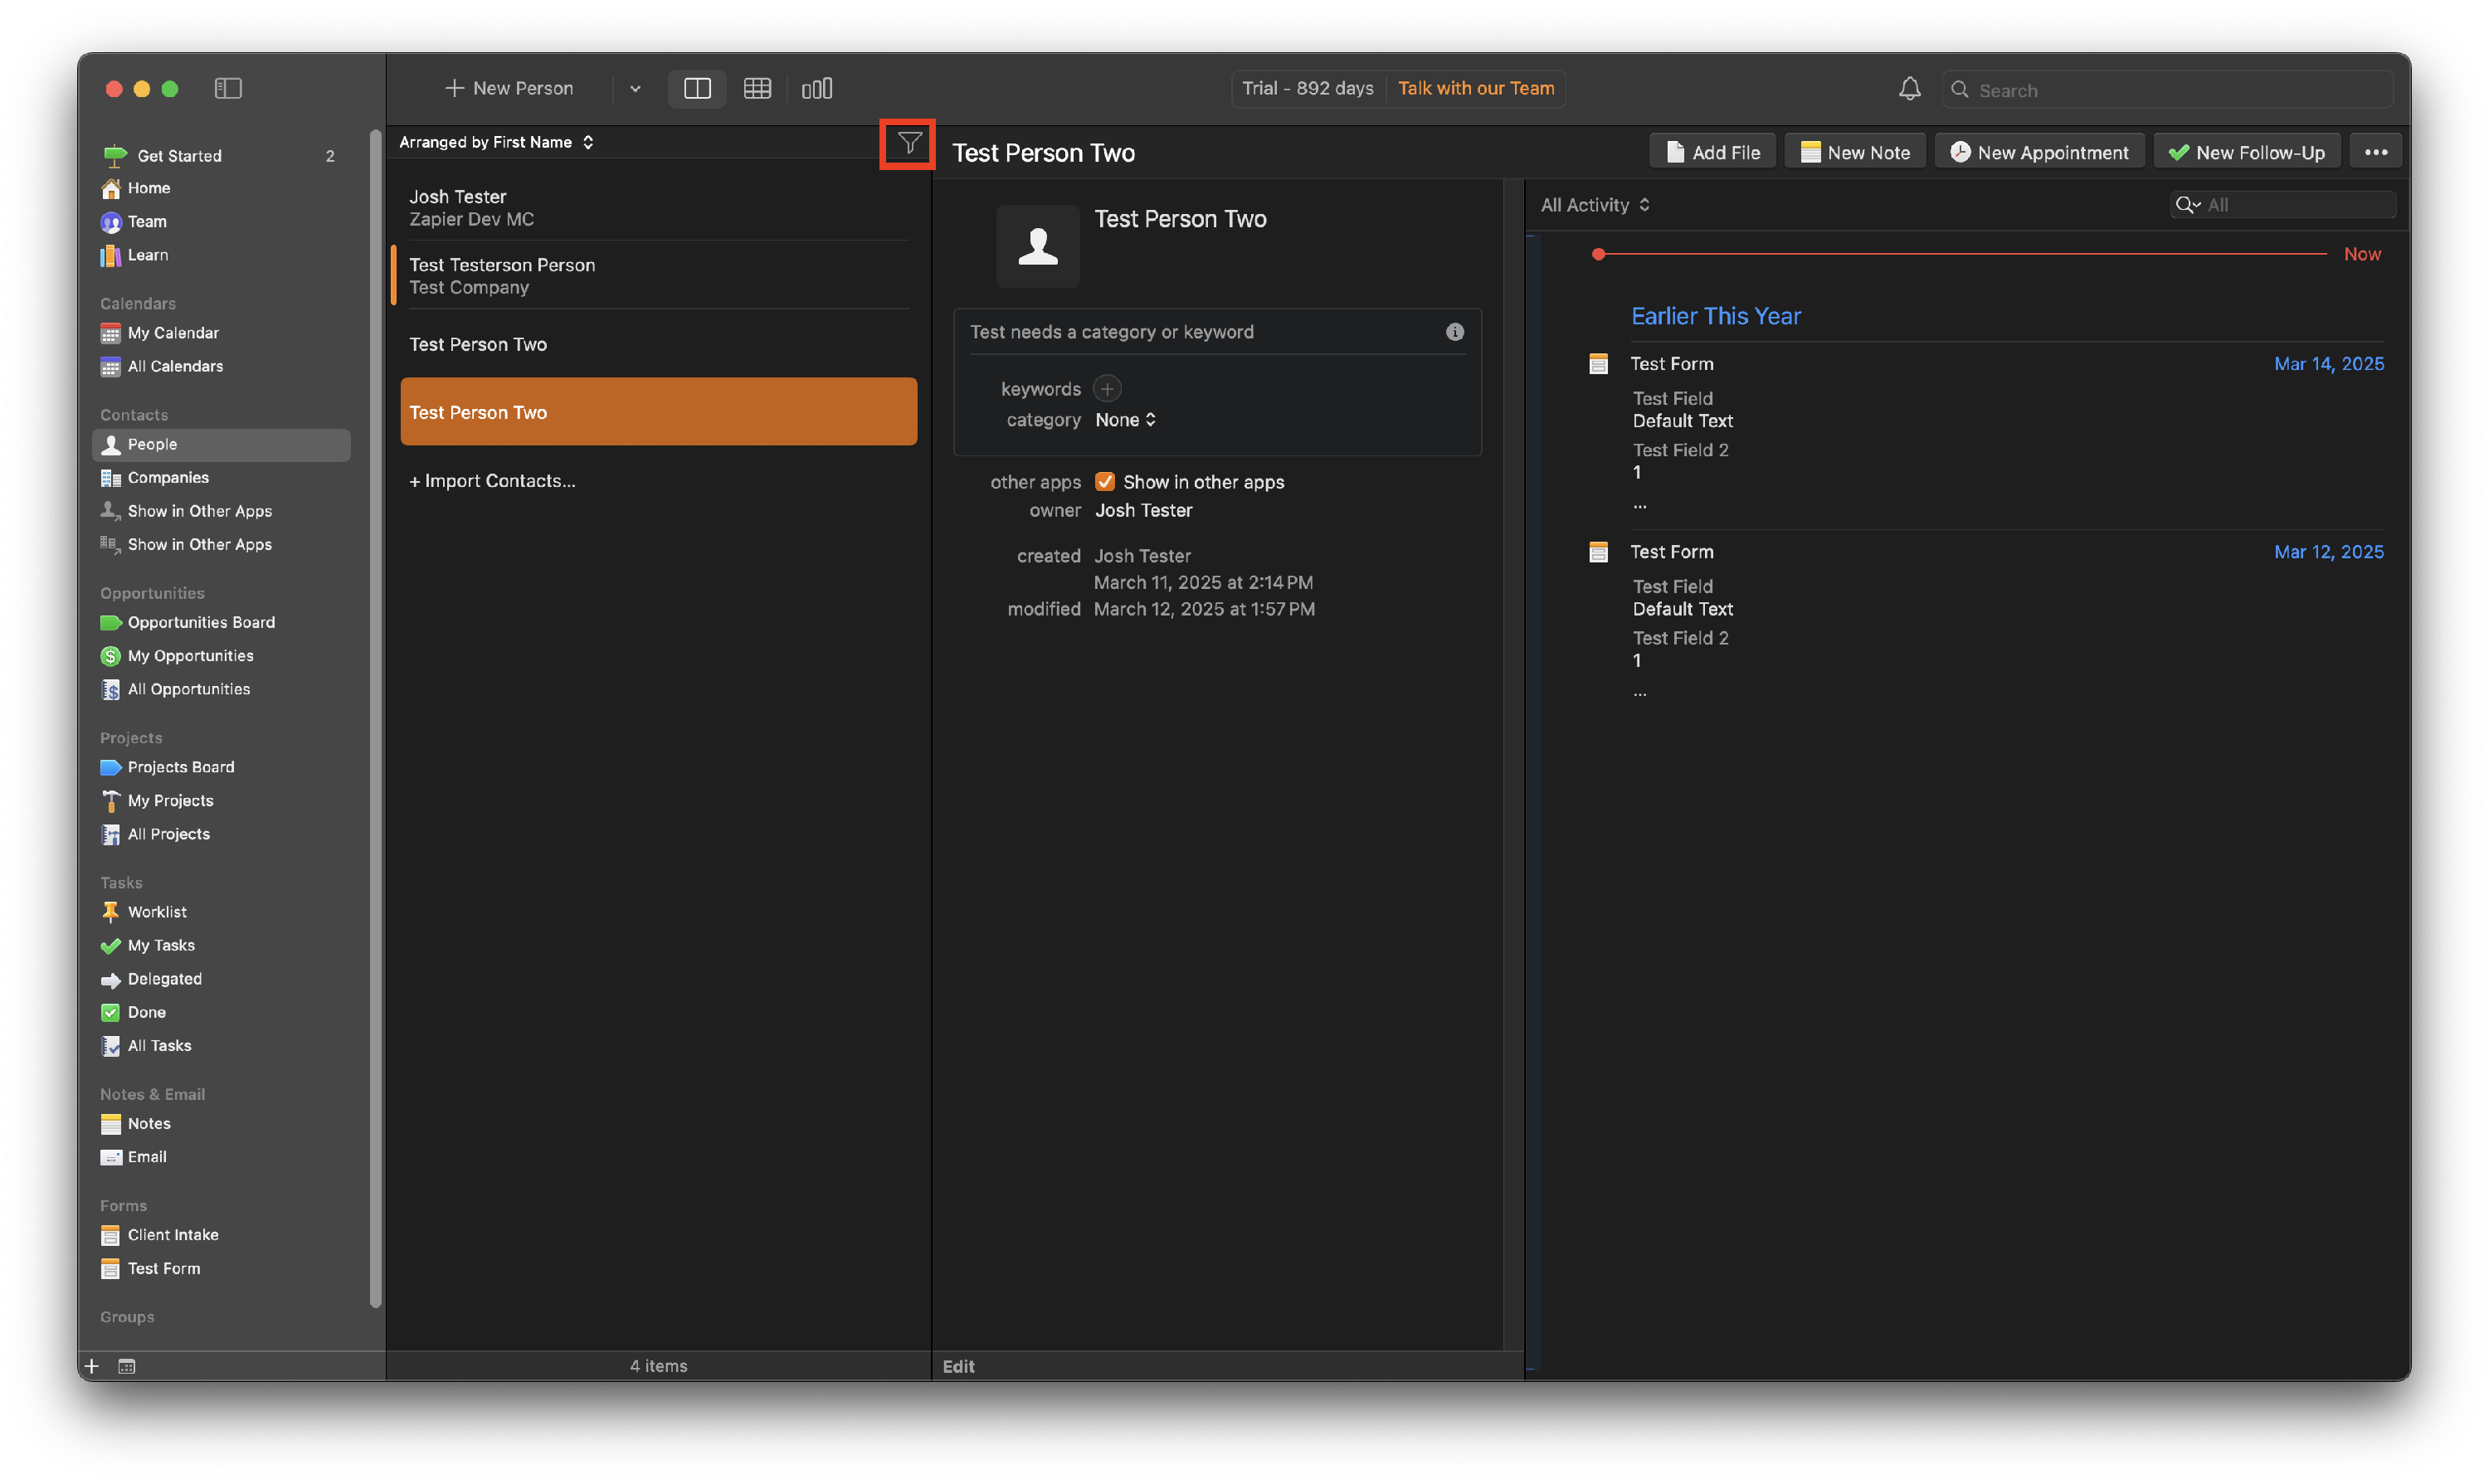The width and height of the screenshot is (2489, 1484).
Task: Click the filter funnel icon
Action: pos(908,143)
